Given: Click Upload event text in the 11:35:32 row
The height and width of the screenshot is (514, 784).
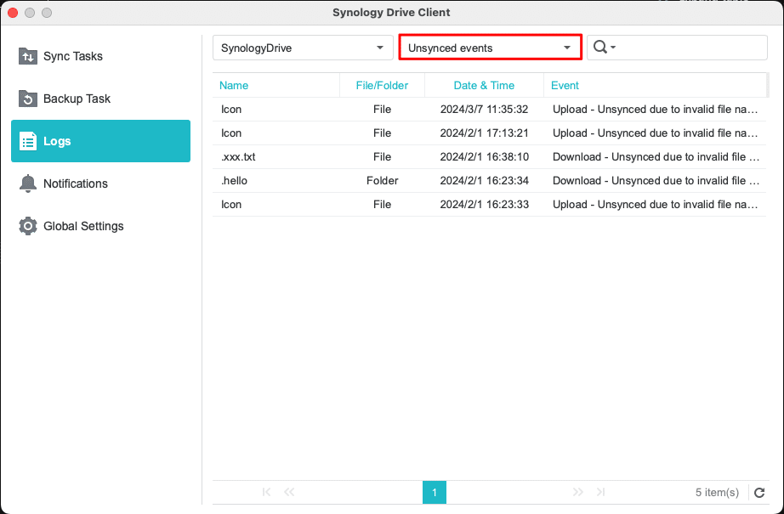Looking at the screenshot, I should click(x=655, y=110).
